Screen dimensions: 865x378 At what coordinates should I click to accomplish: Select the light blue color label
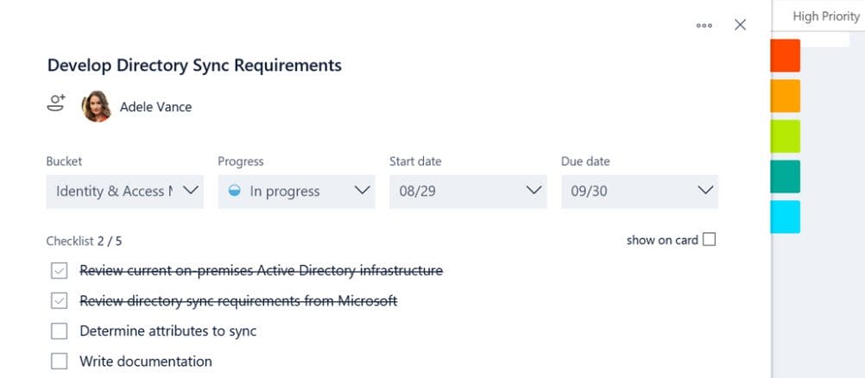785,217
